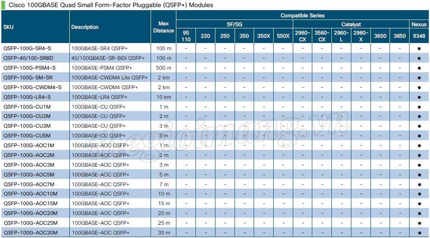Select SKU QSFP-100G-AOC30M
This screenshot has height=238, width=430.
(x=31, y=233)
